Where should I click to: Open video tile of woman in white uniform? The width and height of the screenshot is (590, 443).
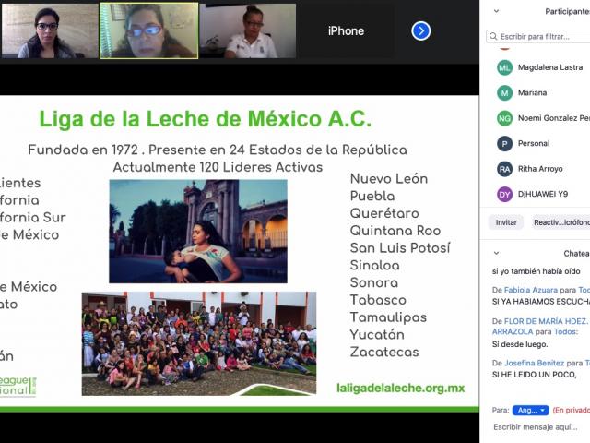click(x=248, y=30)
